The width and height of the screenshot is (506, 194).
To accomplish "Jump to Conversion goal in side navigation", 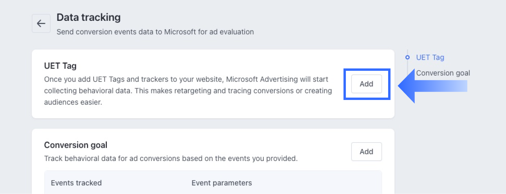I will [443, 73].
